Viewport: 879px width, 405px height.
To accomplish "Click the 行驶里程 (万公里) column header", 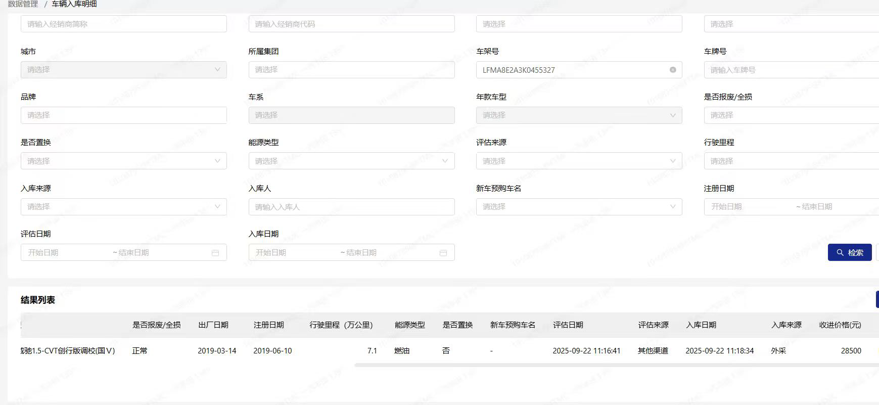I will (x=341, y=325).
